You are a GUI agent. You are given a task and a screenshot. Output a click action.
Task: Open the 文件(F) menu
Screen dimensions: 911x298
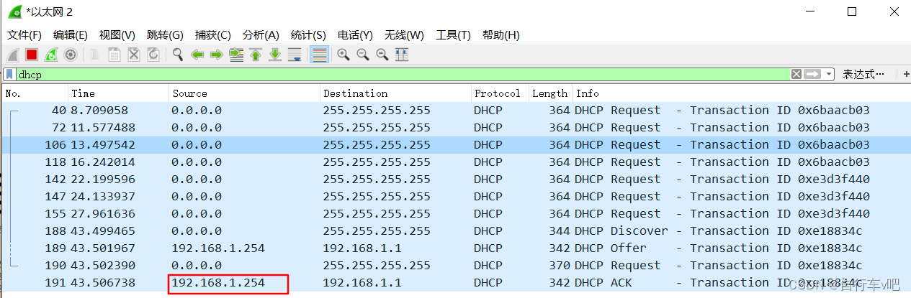coord(24,35)
